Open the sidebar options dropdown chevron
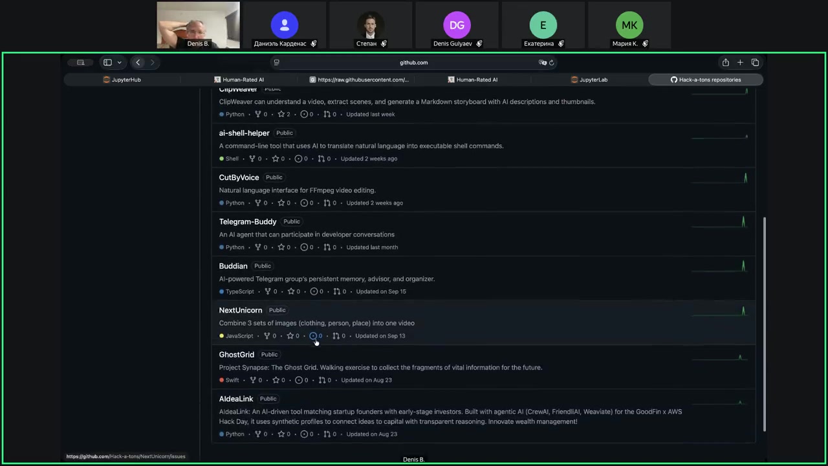The height and width of the screenshot is (466, 828). pos(120,63)
